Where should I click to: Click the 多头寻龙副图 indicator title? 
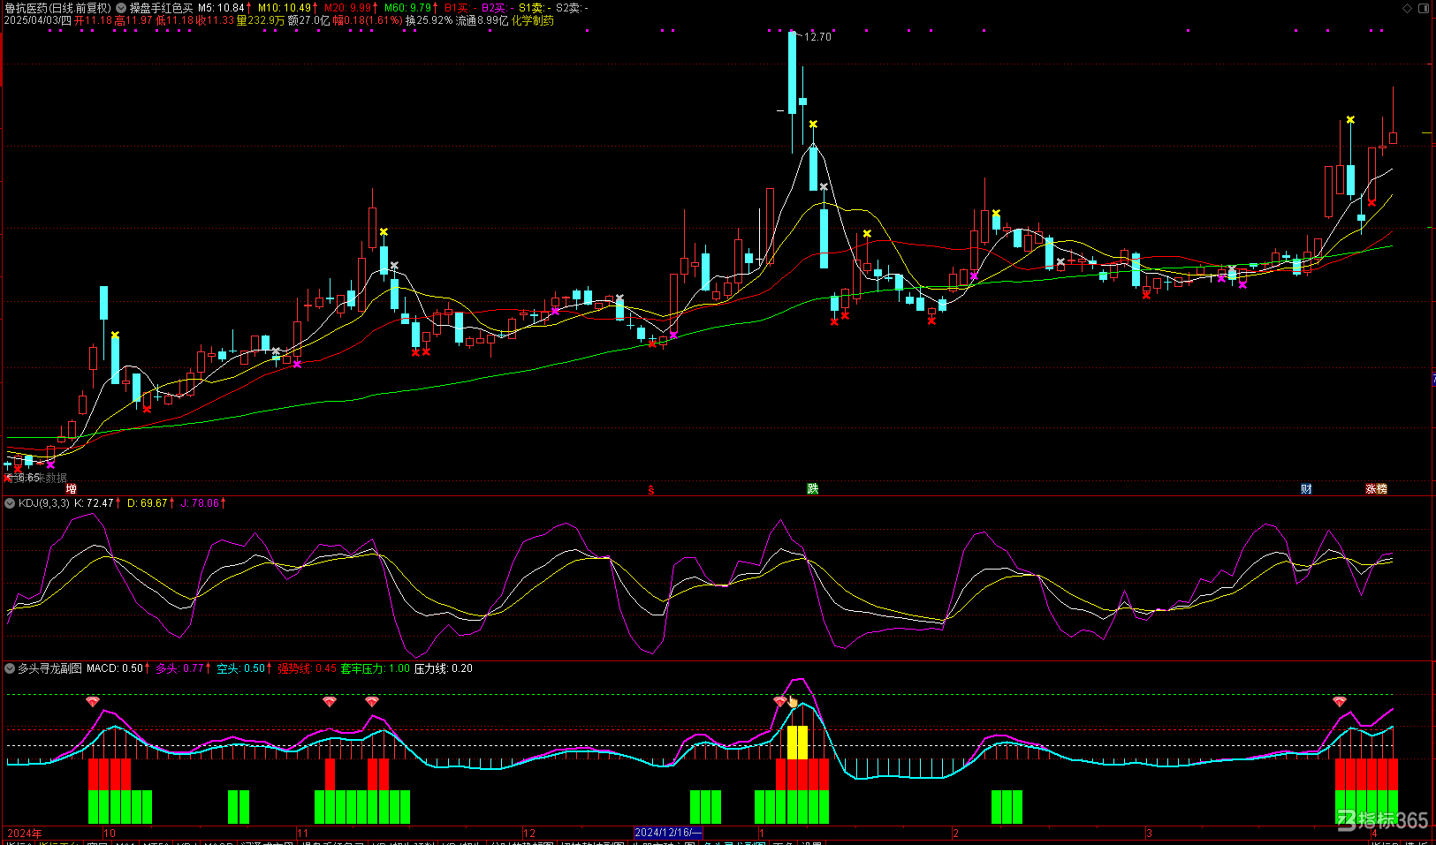click(x=50, y=668)
